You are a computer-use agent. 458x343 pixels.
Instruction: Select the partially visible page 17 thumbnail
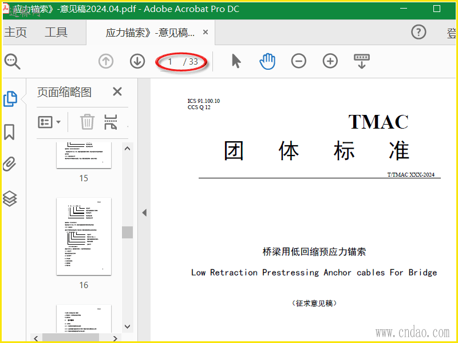[x=84, y=318]
